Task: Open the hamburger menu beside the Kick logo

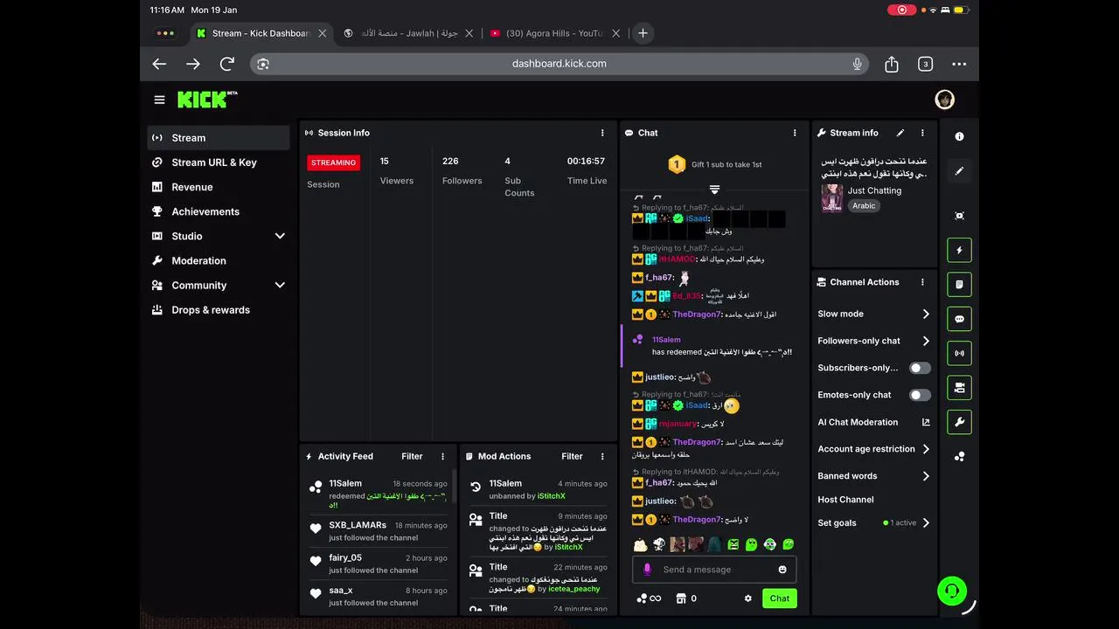Action: click(159, 100)
